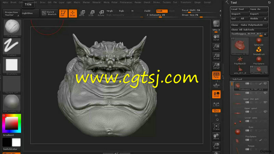Open the Brush menu

pyautogui.click(x=13, y=2)
